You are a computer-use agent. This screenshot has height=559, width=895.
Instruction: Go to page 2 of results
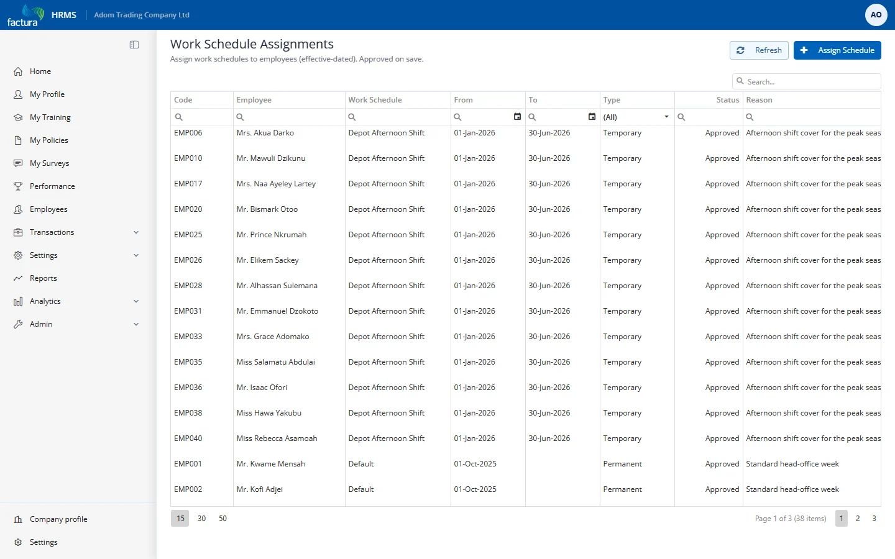[858, 518]
